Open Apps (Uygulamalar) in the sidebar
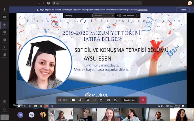 coord(5,102)
